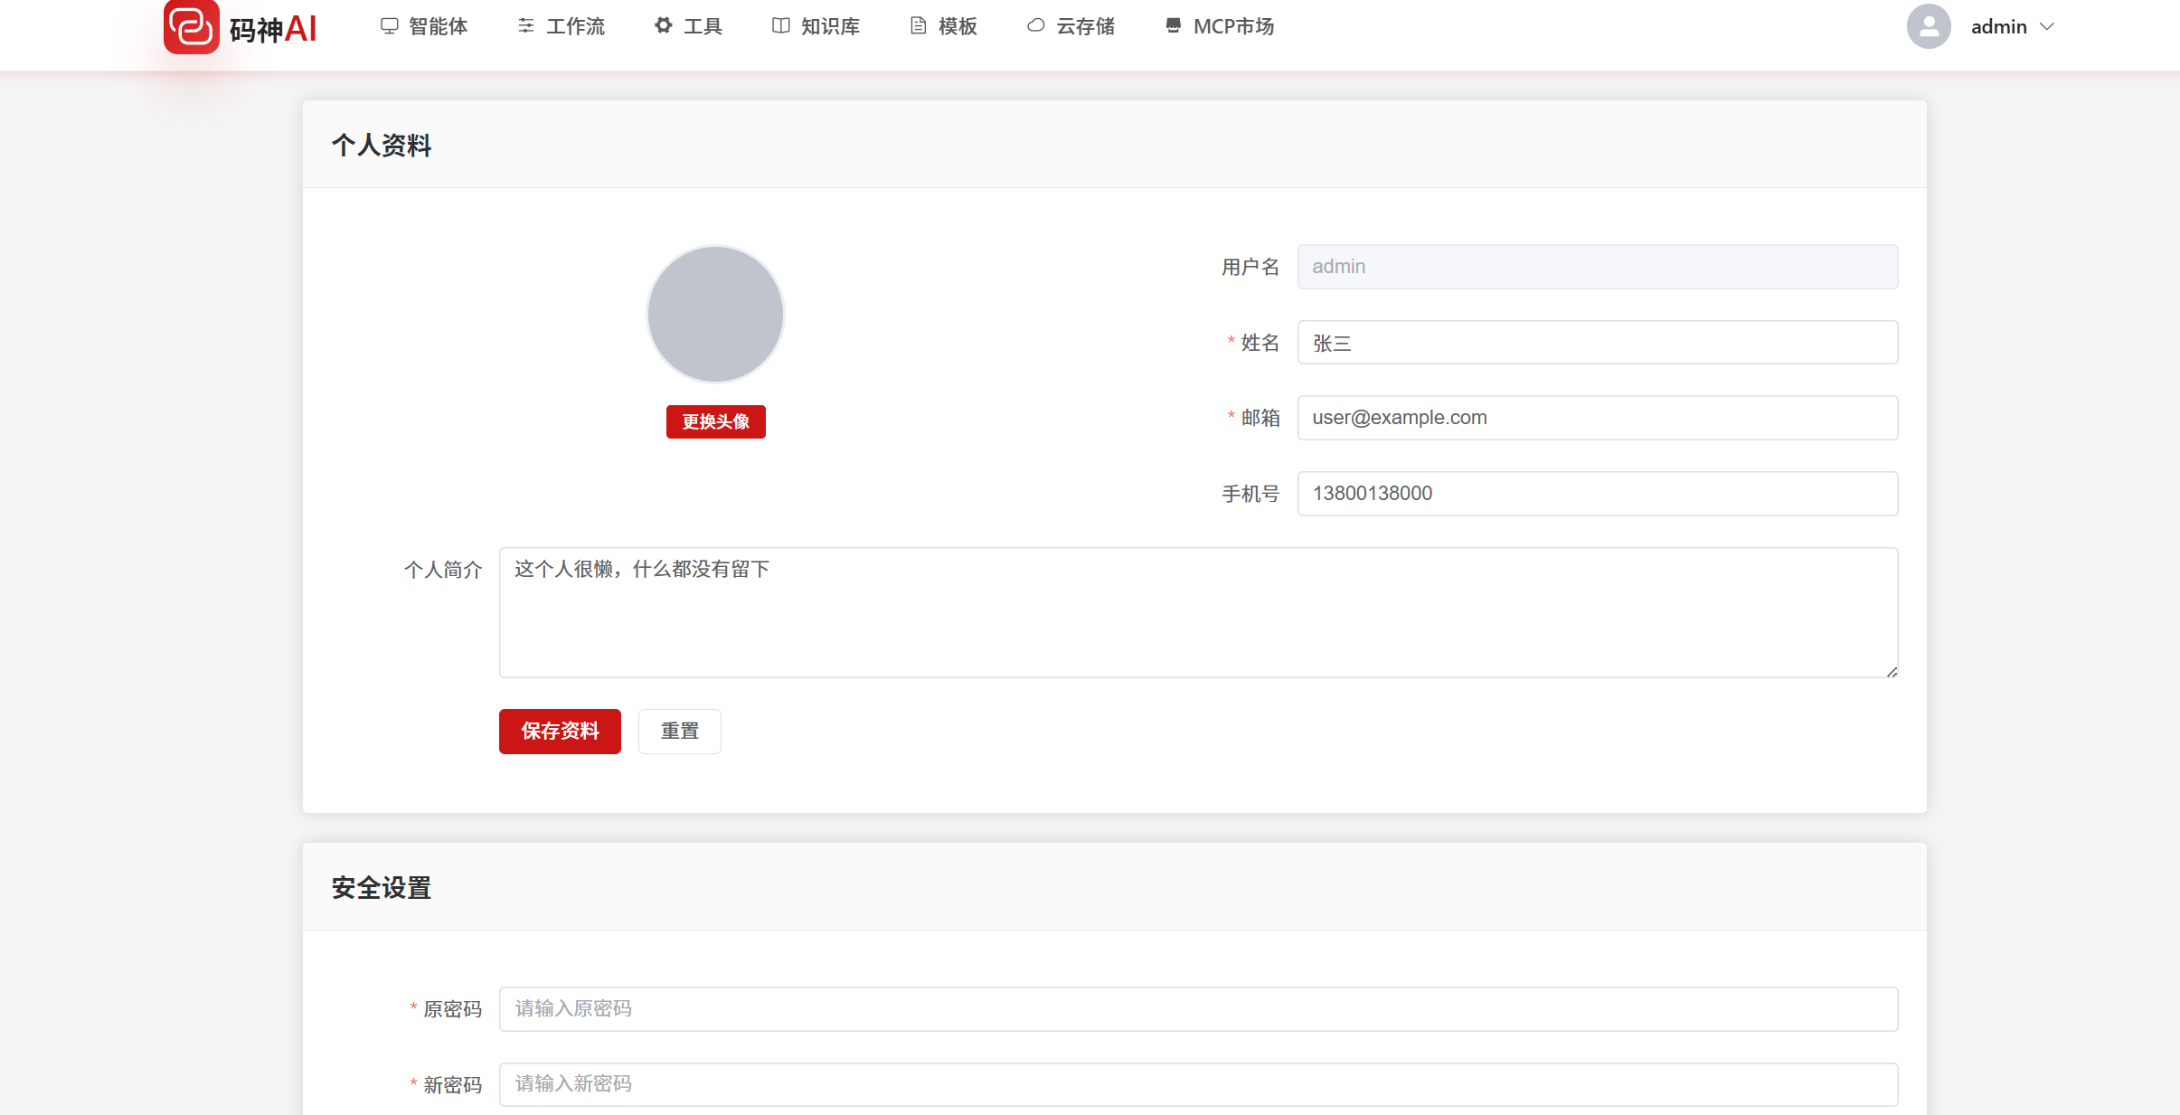The image size is (2180, 1115).
Task: Expand the admin dropdown chevron
Action: point(2048,27)
